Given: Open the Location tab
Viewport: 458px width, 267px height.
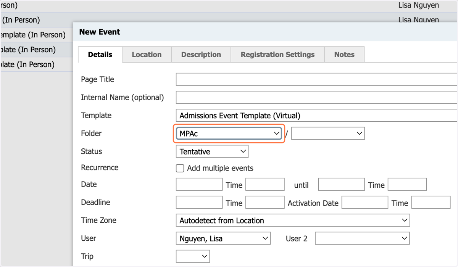Looking at the screenshot, I should click(x=147, y=55).
